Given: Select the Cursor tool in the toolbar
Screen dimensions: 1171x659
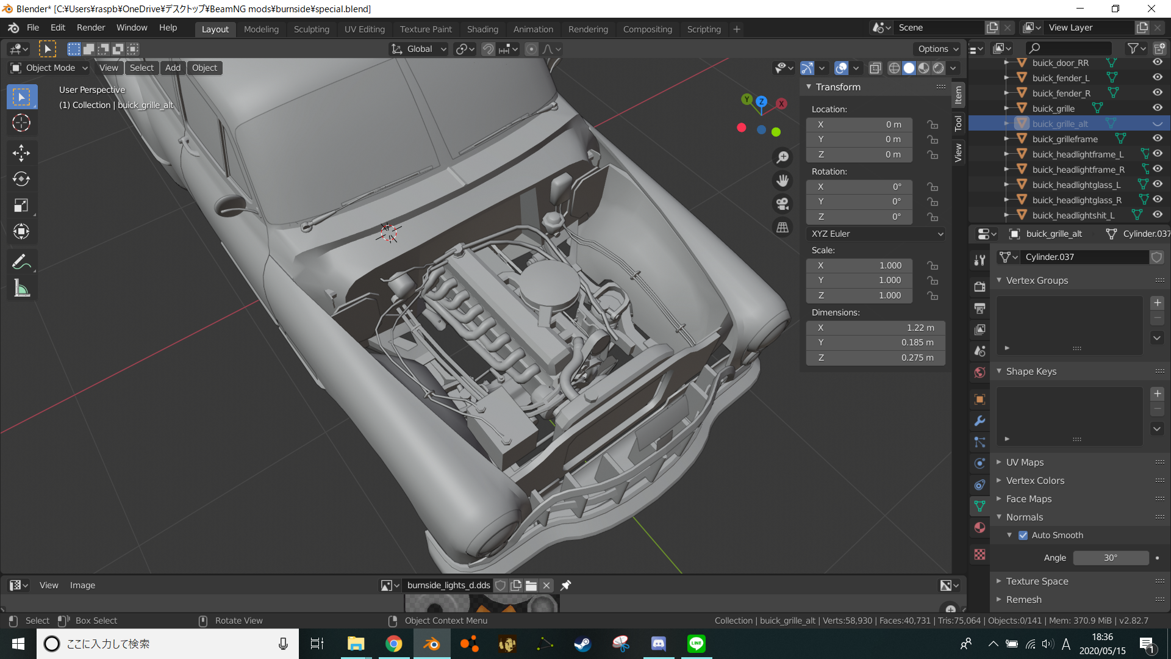Looking at the screenshot, I should [x=21, y=123].
